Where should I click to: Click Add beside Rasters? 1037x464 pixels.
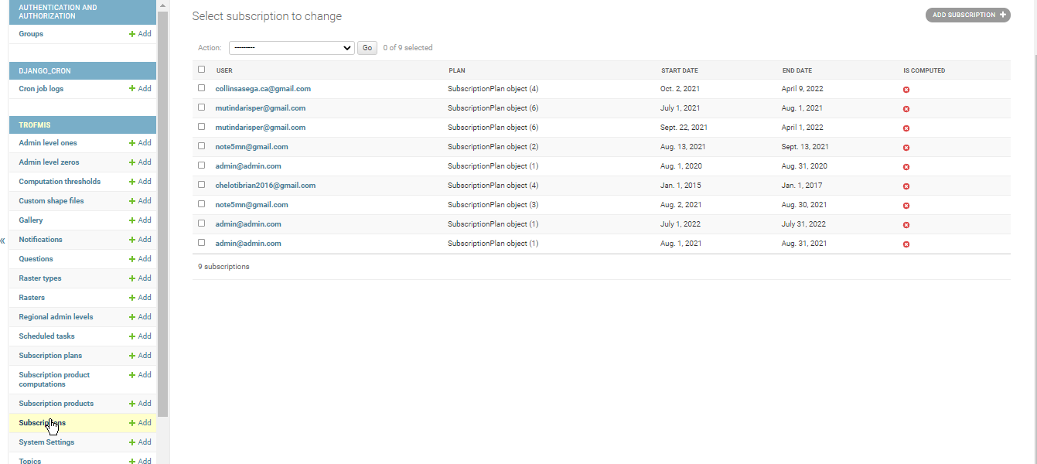point(140,298)
